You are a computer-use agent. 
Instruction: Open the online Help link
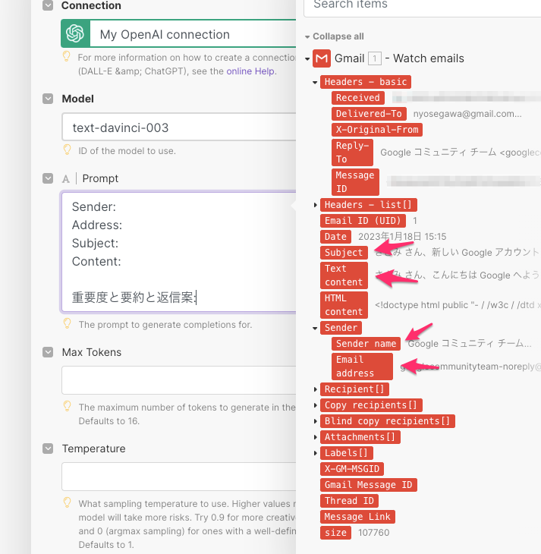[x=250, y=71]
